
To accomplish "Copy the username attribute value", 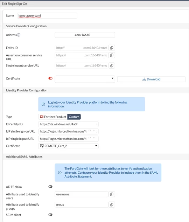I will pos(112,194).
